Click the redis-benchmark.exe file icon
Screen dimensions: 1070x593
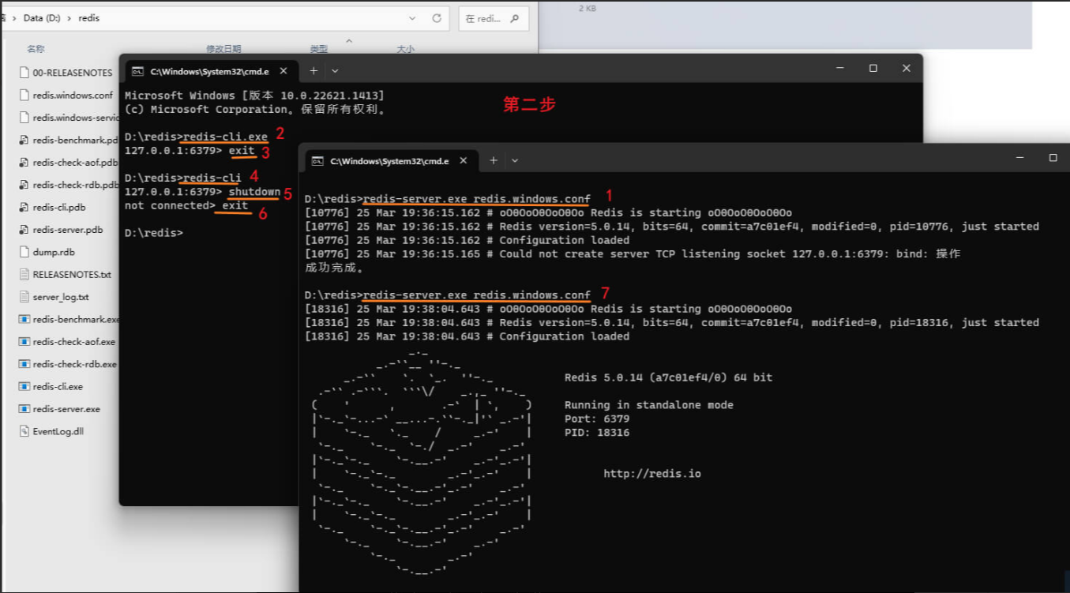coord(24,320)
